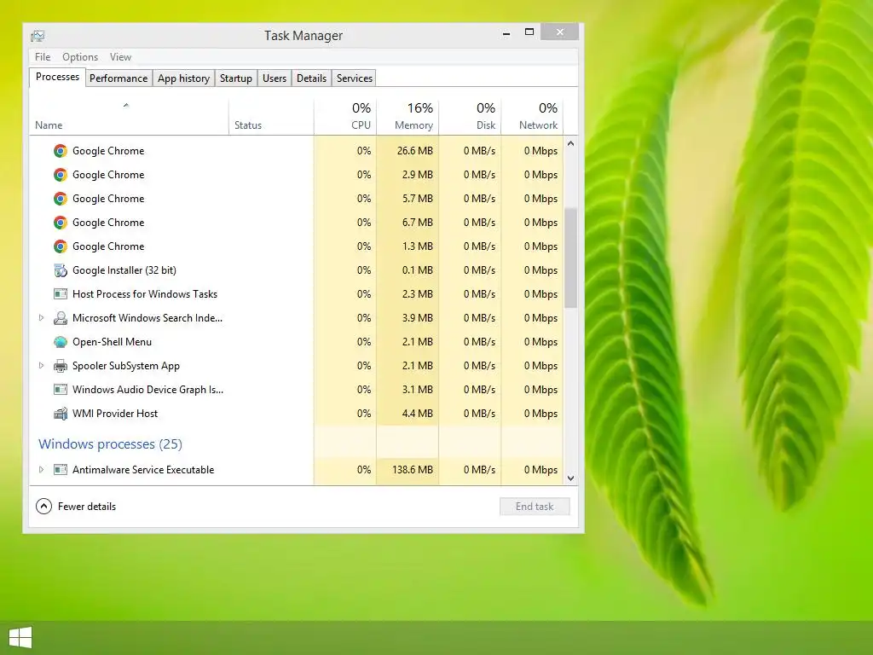873x655 pixels.
Task: Sort by the Name column header
Action: tap(130, 117)
